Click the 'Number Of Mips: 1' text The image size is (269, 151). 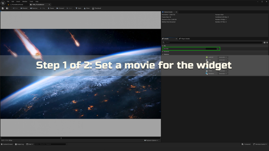pyautogui.click(x=221, y=20)
